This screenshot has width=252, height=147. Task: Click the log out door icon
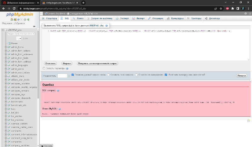(x=15, y=19)
